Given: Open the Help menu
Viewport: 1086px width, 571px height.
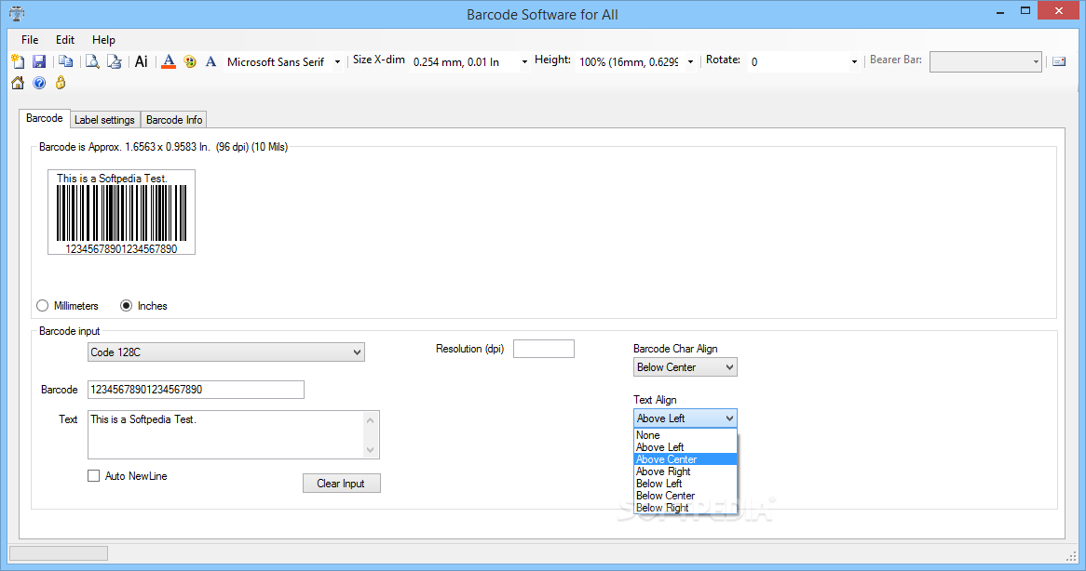Looking at the screenshot, I should (104, 39).
